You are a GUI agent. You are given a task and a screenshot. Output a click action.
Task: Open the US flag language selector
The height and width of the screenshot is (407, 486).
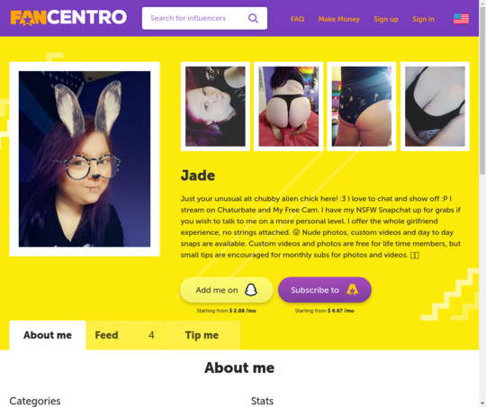pyautogui.click(x=461, y=19)
